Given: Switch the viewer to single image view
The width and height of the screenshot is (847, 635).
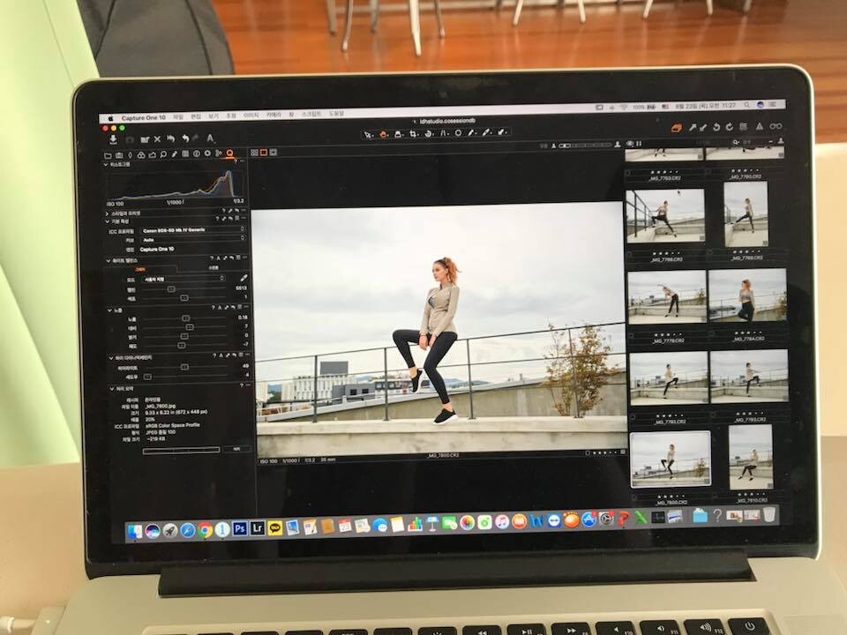Looking at the screenshot, I should 264,153.
